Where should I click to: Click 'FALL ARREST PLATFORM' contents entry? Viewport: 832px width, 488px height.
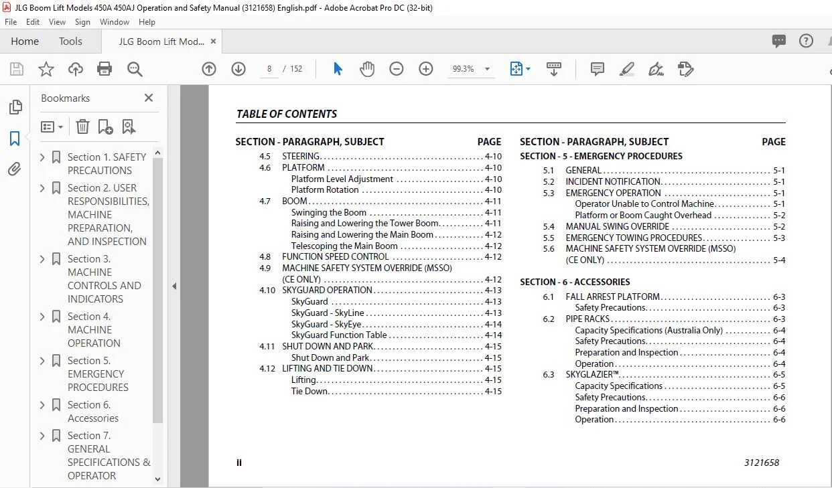[613, 297]
